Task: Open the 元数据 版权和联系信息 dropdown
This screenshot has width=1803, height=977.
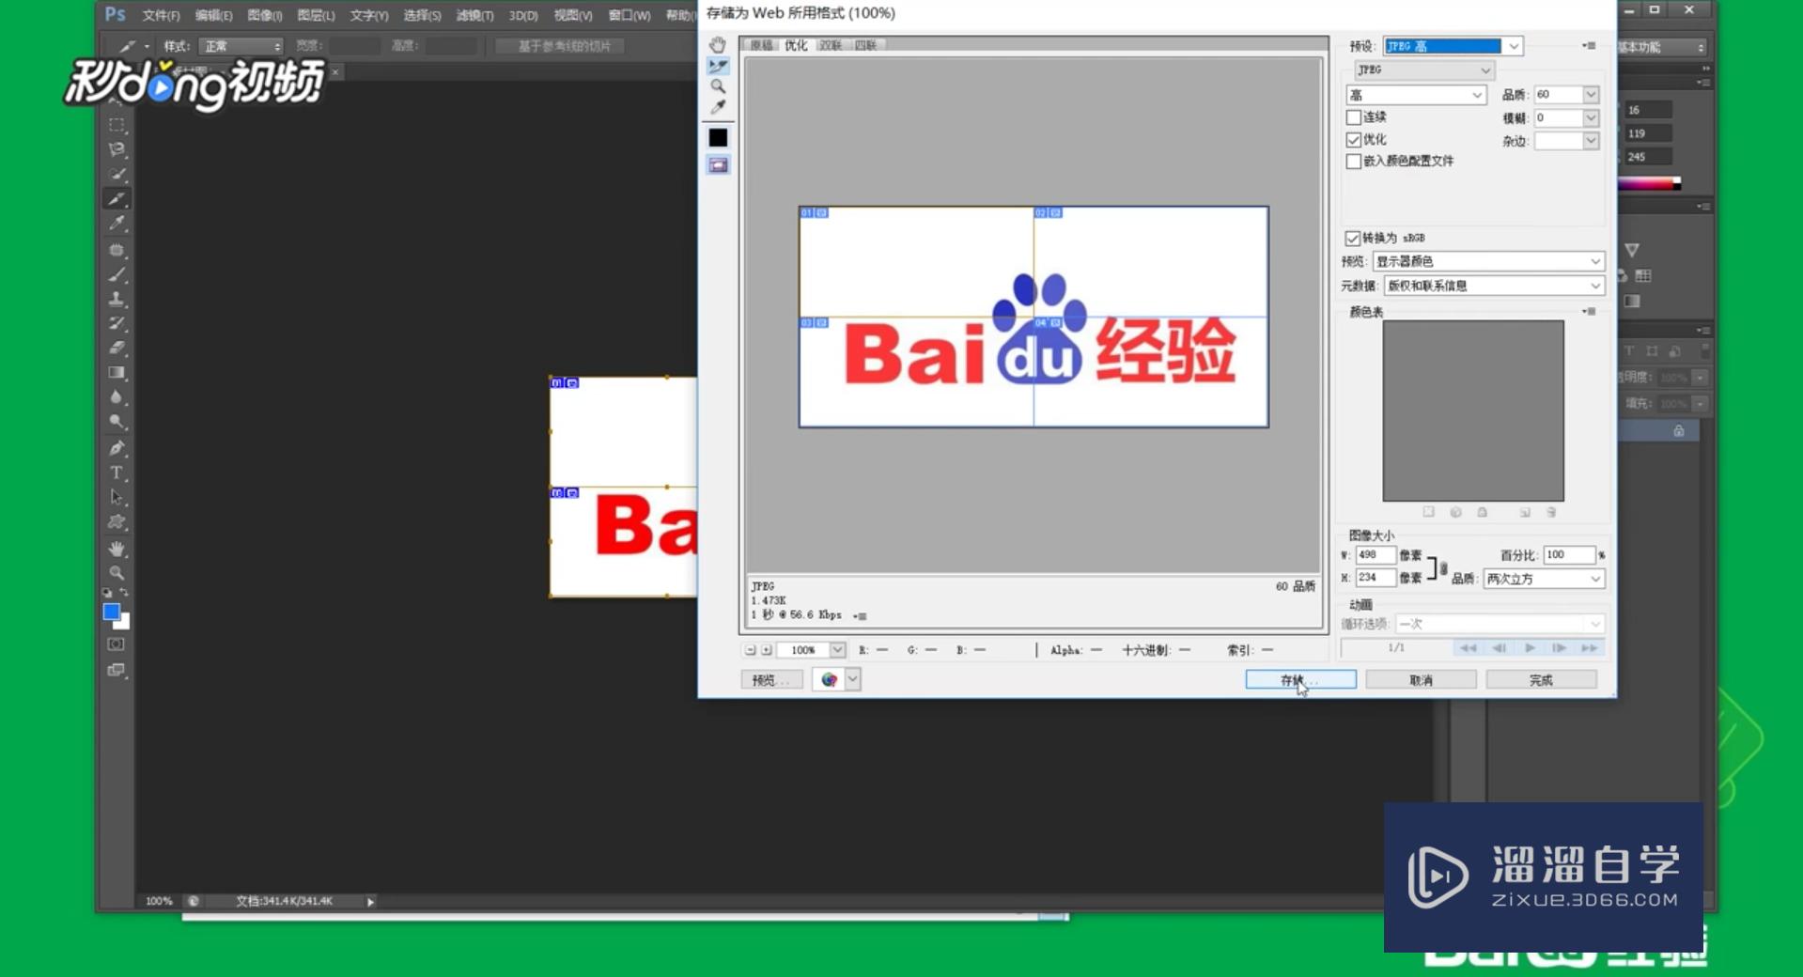Action: (1494, 286)
